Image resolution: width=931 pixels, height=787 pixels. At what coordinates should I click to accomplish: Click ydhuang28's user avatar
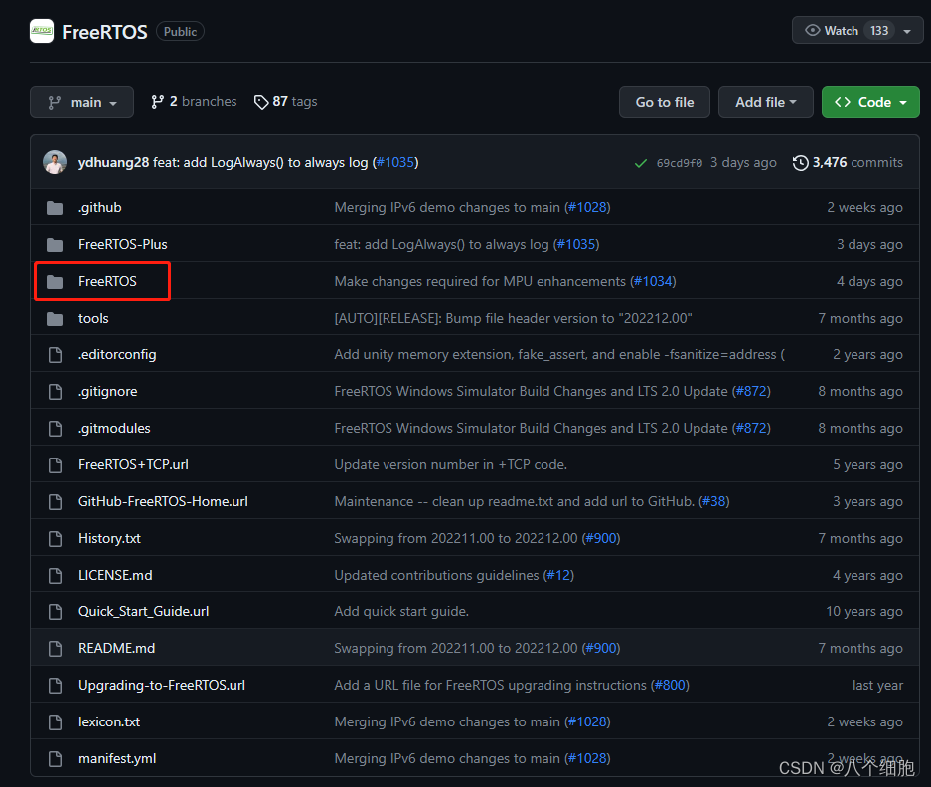point(55,162)
